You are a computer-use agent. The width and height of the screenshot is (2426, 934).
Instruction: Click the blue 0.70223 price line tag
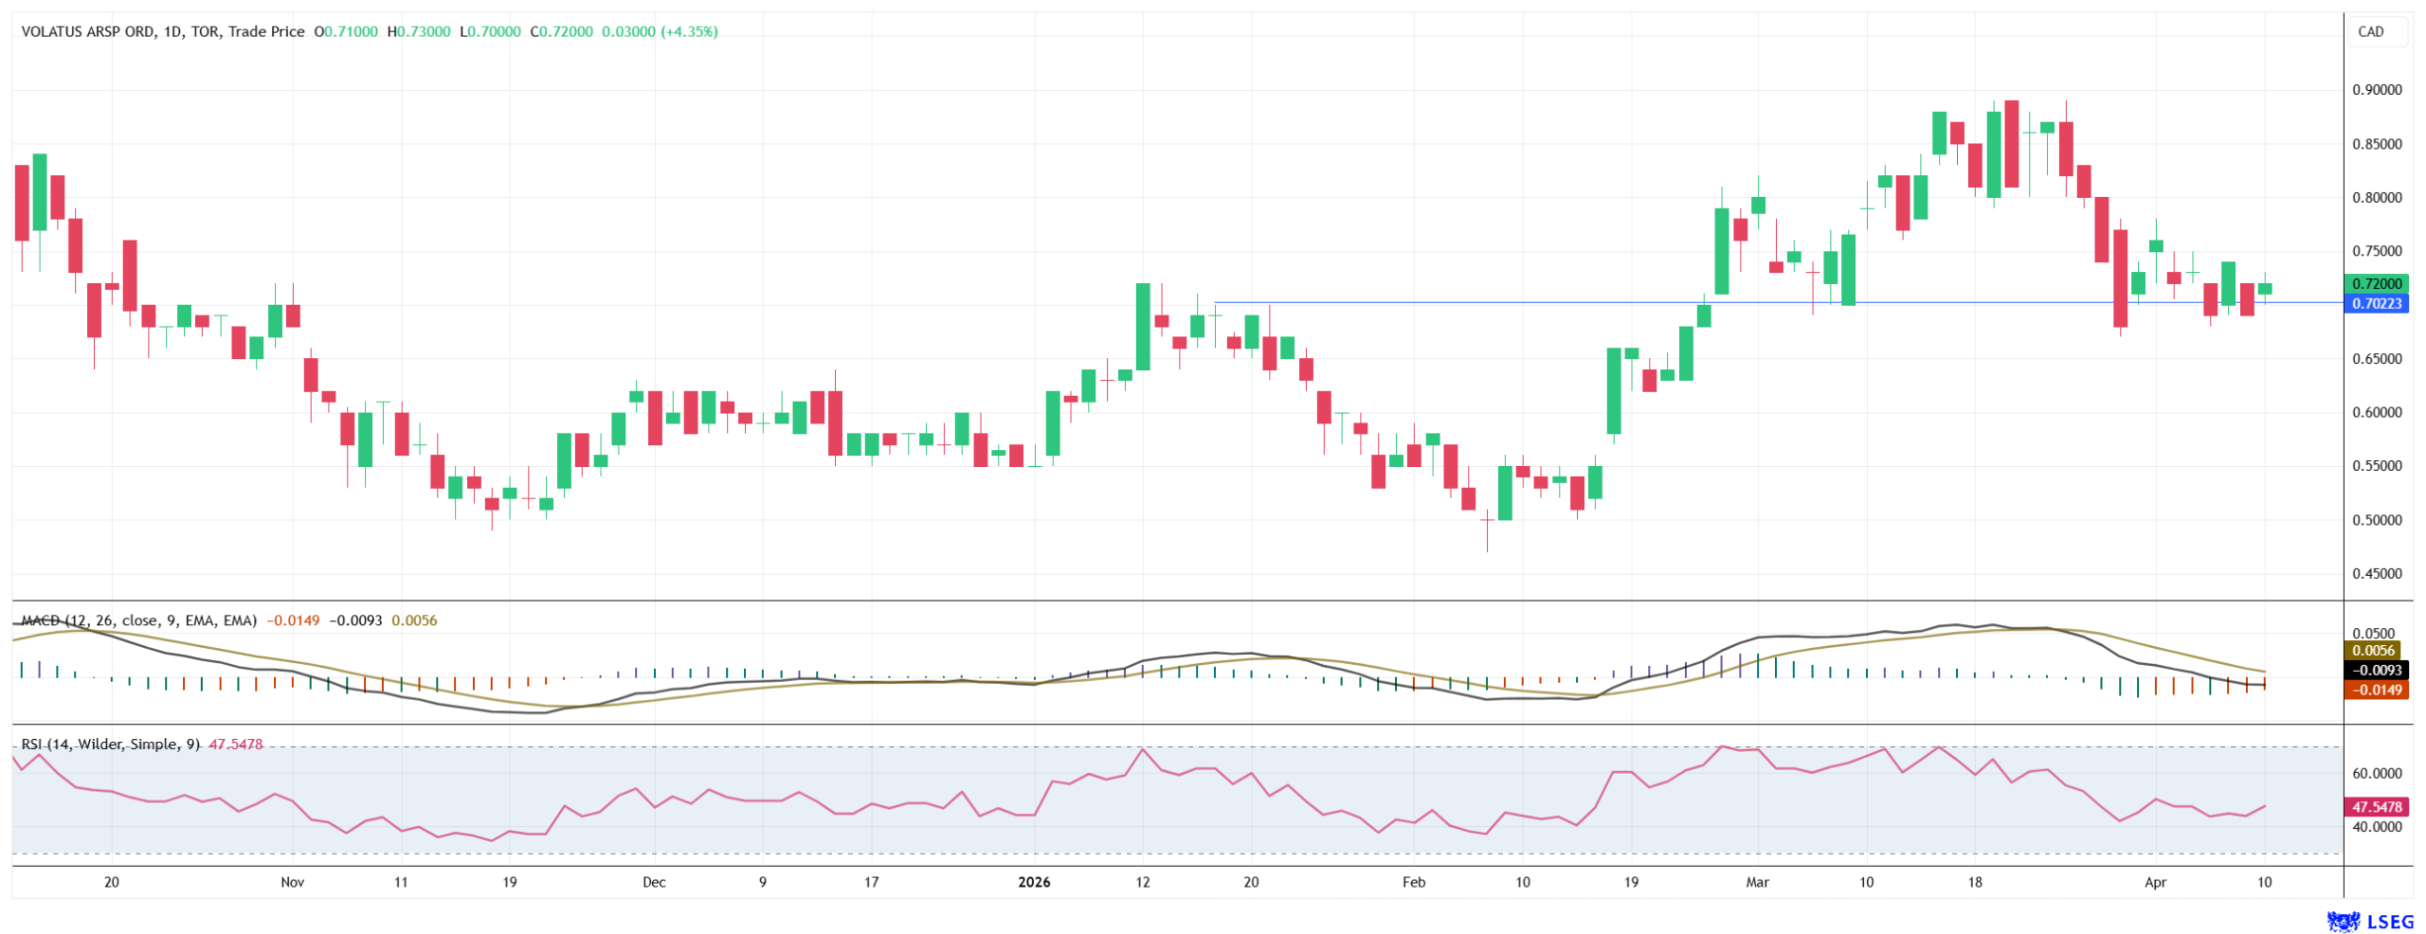click(x=2376, y=303)
